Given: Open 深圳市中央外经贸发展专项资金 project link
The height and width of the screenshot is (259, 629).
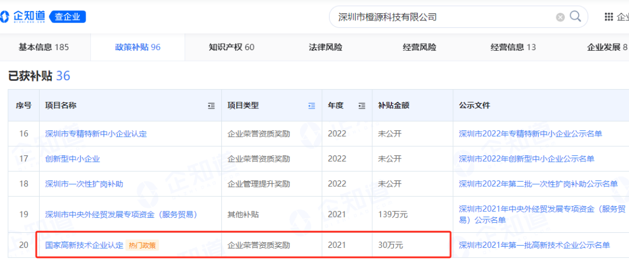Looking at the screenshot, I should click(x=122, y=215).
